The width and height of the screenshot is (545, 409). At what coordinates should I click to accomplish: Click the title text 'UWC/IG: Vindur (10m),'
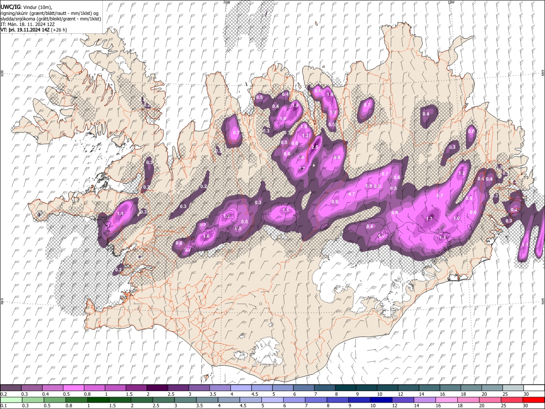coord(26,7)
